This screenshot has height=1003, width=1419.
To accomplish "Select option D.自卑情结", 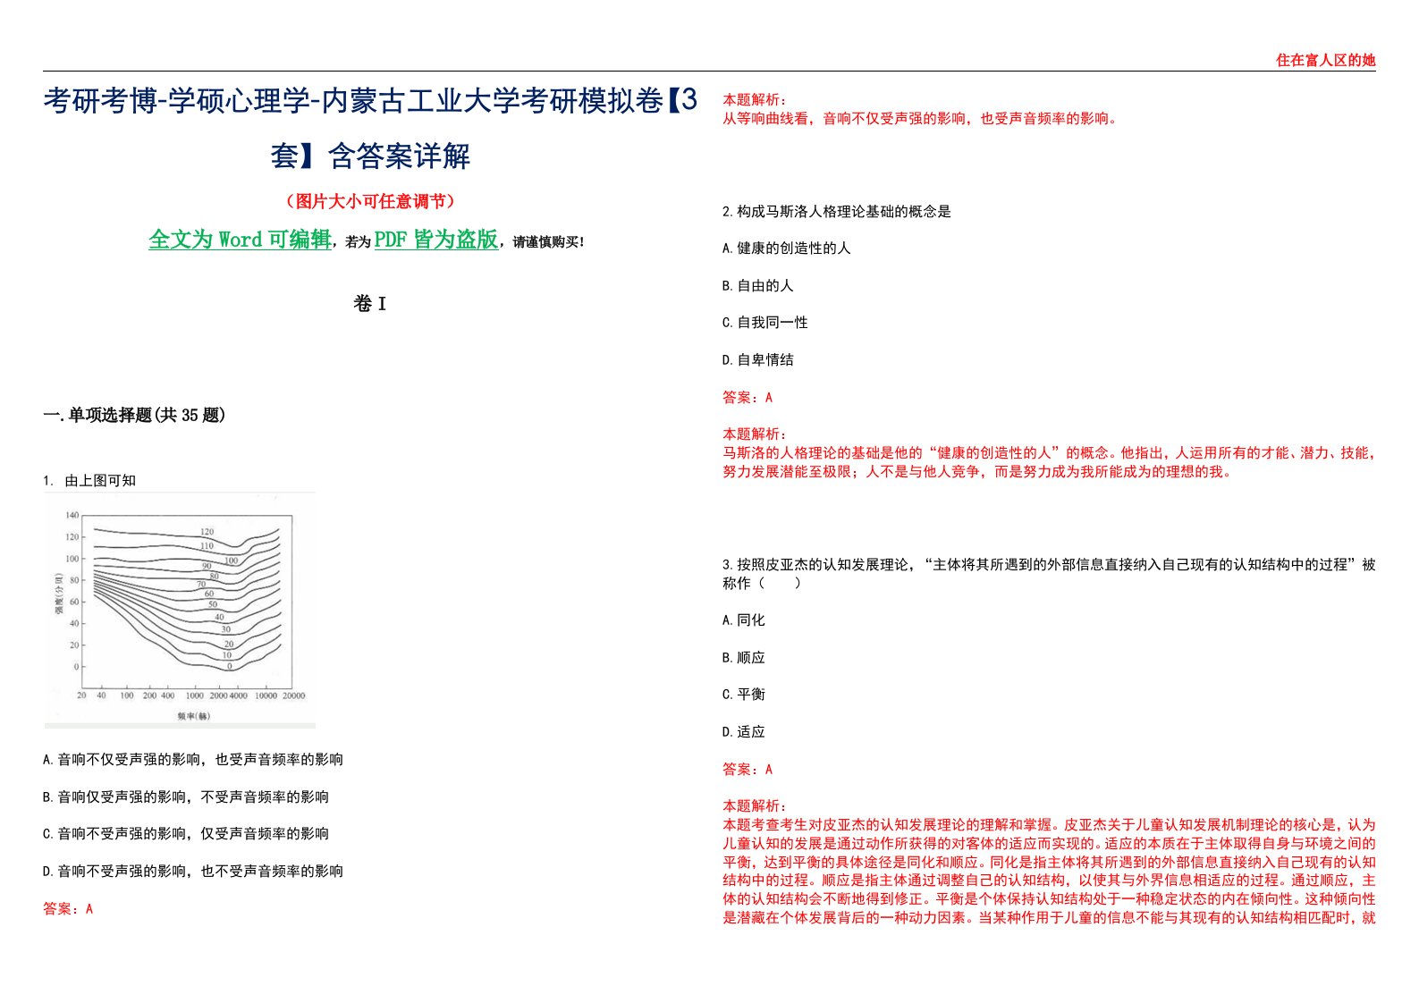I will [x=757, y=360].
